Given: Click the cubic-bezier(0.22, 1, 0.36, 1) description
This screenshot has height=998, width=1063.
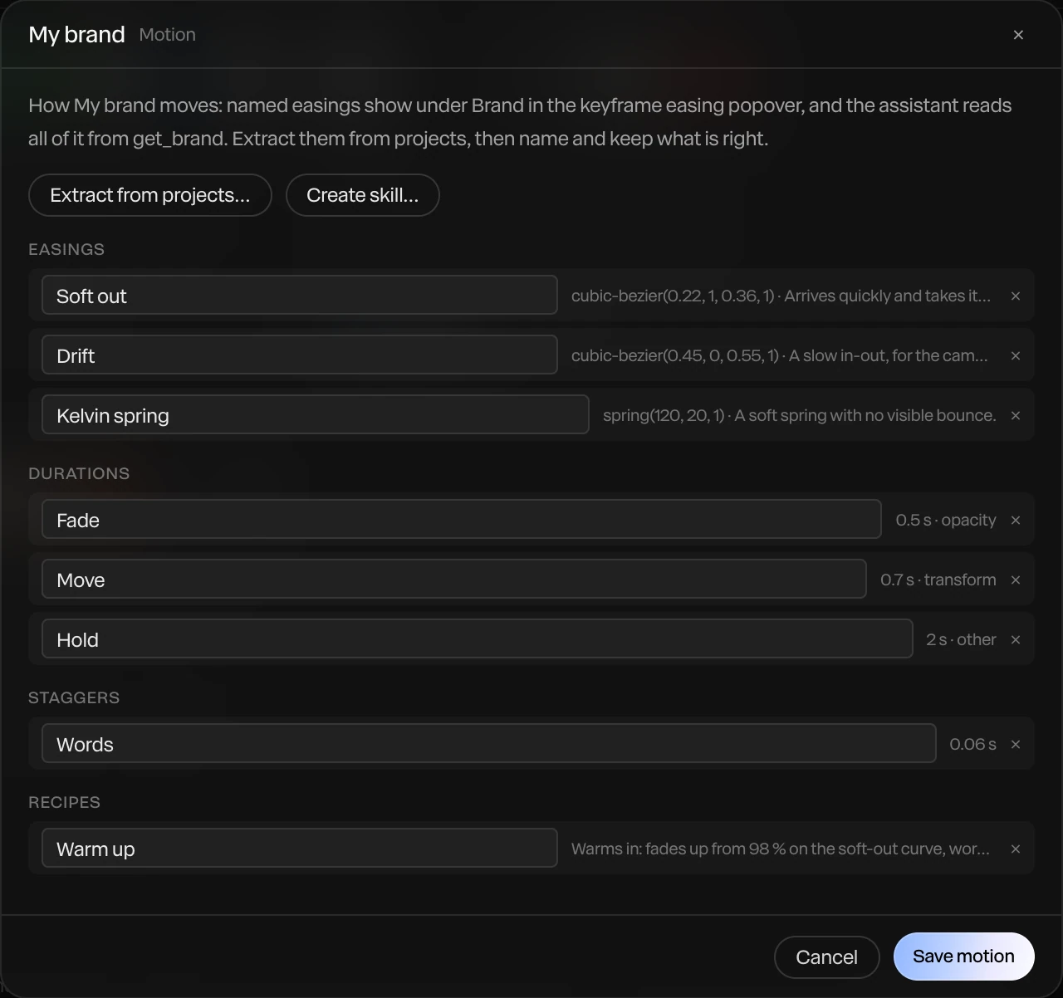Looking at the screenshot, I should pyautogui.click(x=781, y=296).
